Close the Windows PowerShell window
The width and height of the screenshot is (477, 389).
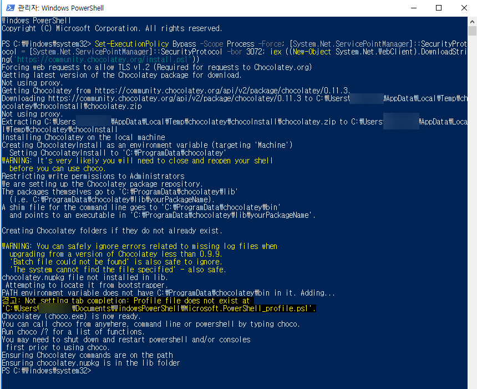click(464, 8)
